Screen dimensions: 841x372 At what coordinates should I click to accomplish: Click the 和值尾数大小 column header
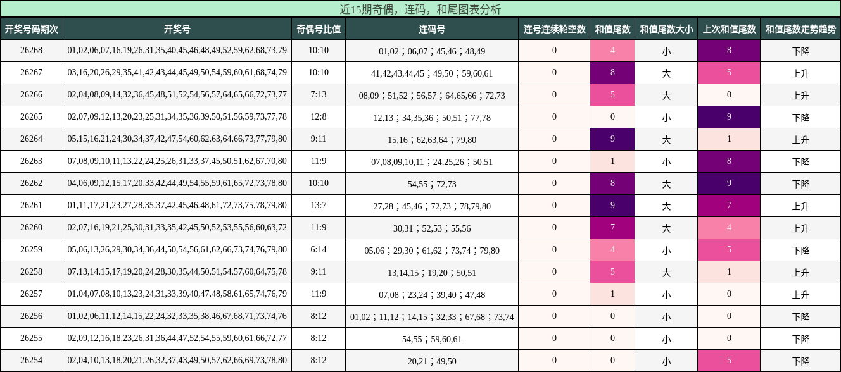pyautogui.click(x=666, y=29)
